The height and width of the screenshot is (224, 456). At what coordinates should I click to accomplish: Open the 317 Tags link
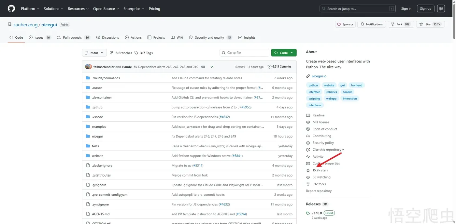(x=144, y=53)
